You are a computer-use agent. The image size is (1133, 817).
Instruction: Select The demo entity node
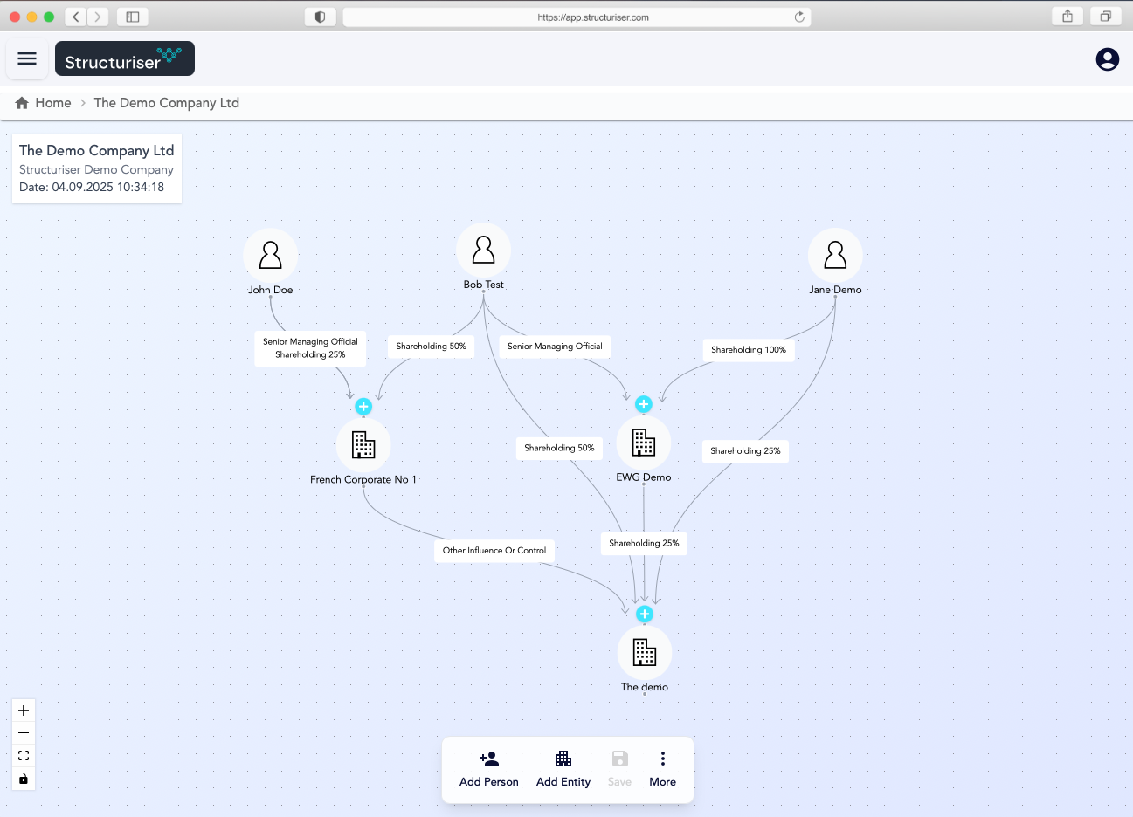(645, 652)
